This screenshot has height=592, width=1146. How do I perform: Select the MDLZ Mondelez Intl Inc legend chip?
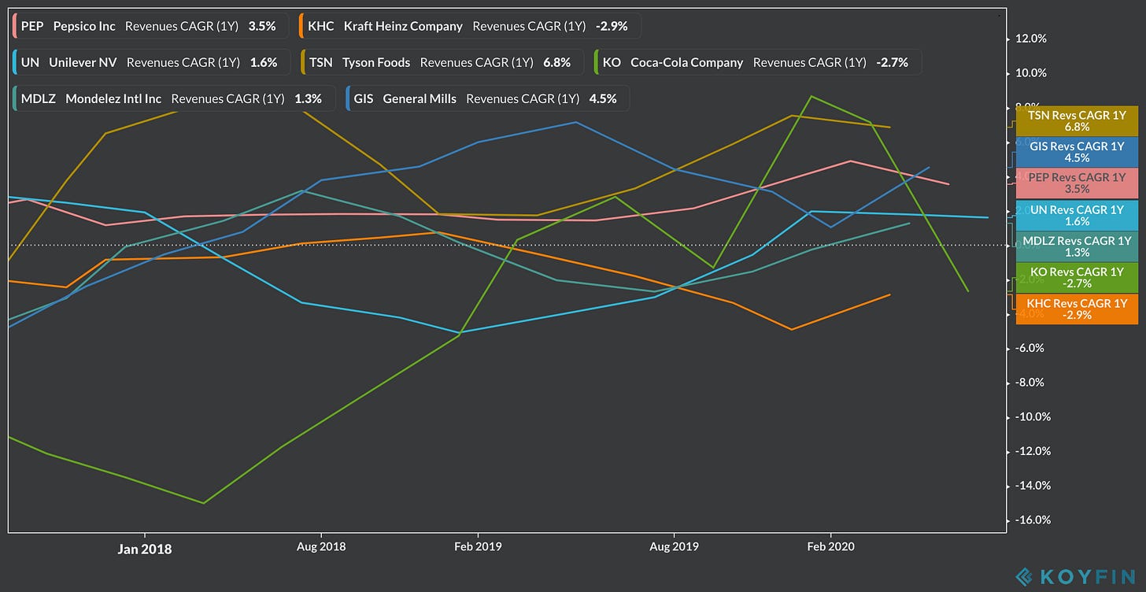[x=176, y=98]
